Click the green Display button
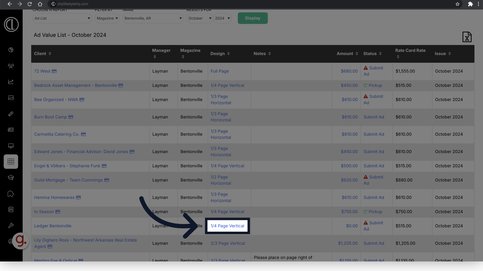 tap(253, 18)
